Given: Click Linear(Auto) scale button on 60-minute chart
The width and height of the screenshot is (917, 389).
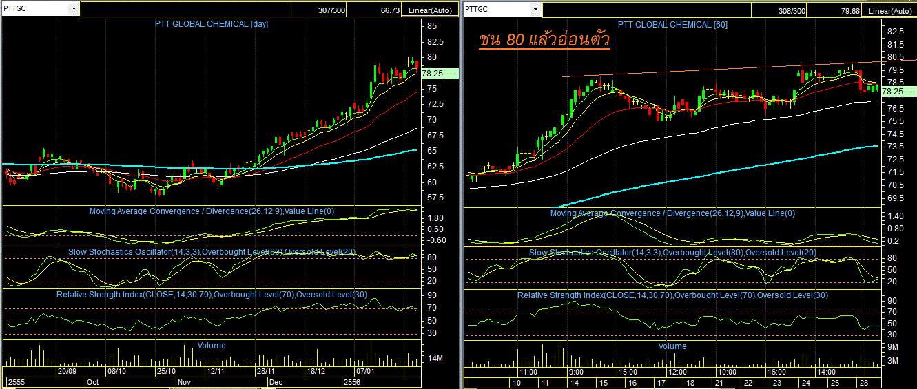Looking at the screenshot, I should [891, 10].
